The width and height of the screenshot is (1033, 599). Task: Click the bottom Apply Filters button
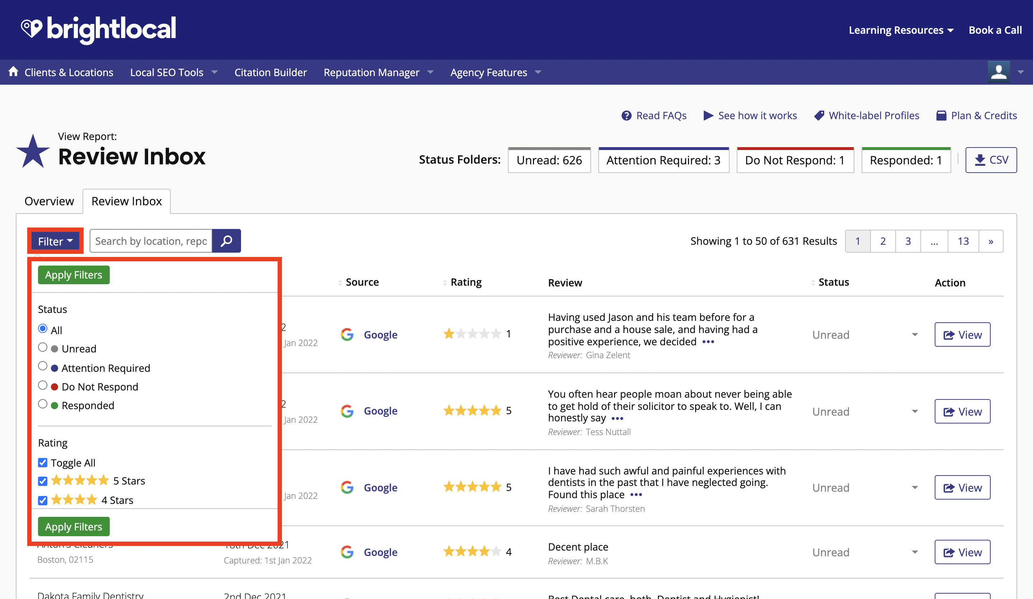74,527
